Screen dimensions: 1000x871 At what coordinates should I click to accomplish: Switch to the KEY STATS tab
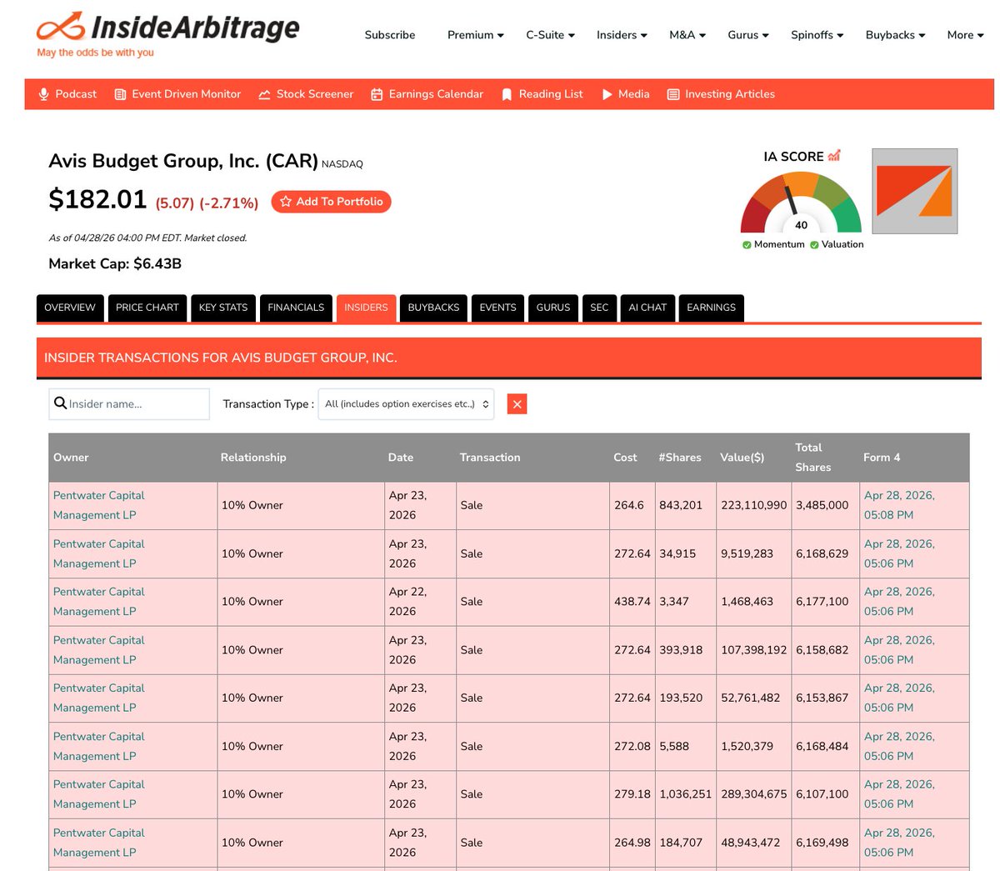(x=223, y=308)
